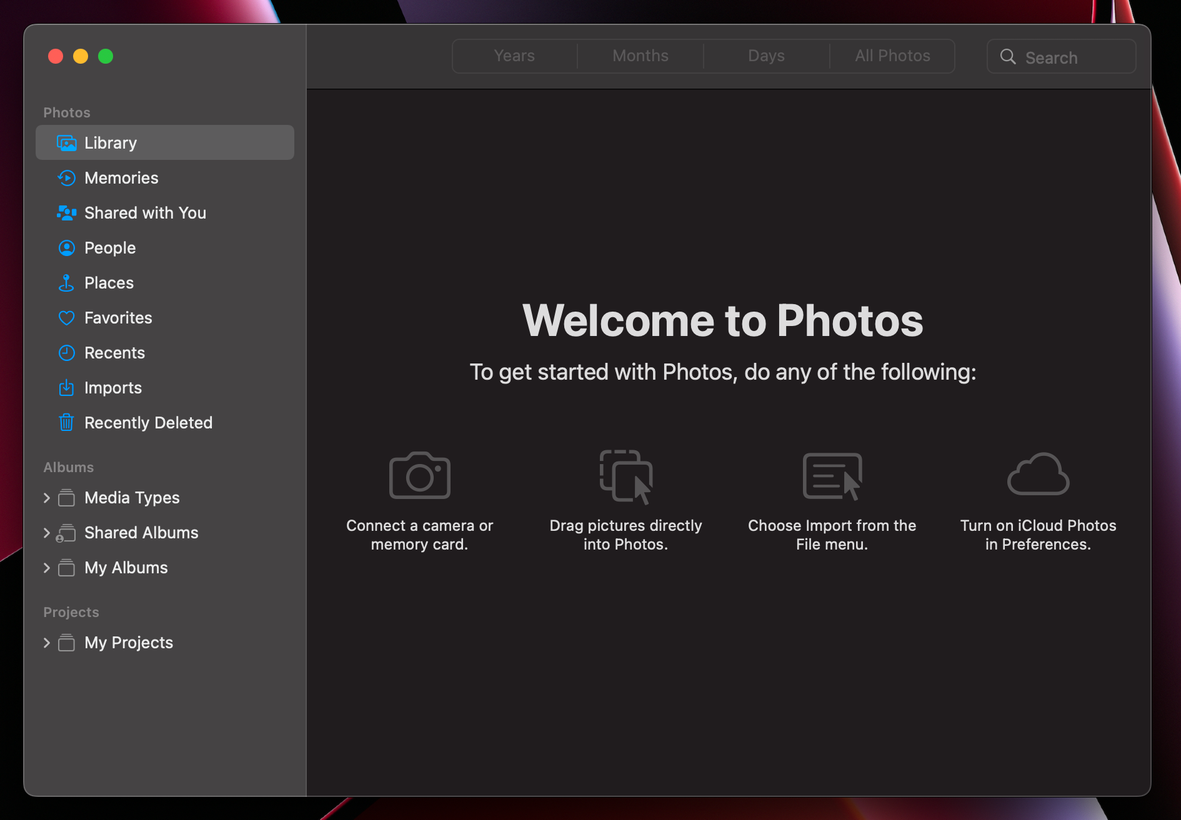
Task: Open the Memories label in sidebar
Action: pyautogui.click(x=121, y=178)
